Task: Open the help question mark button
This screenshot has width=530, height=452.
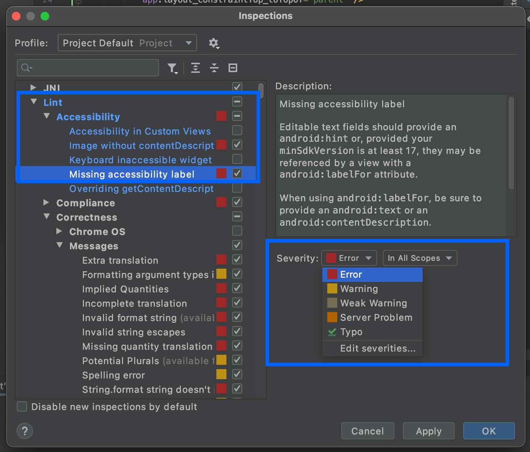Action: tap(25, 431)
